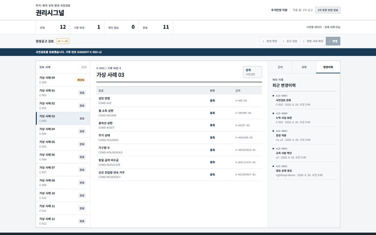This screenshot has height=235, width=376.
Task: Open evidence reference A-AGE-01
Action: coord(241,101)
